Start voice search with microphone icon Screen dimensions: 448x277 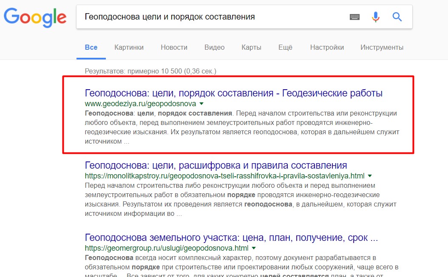[x=376, y=17]
